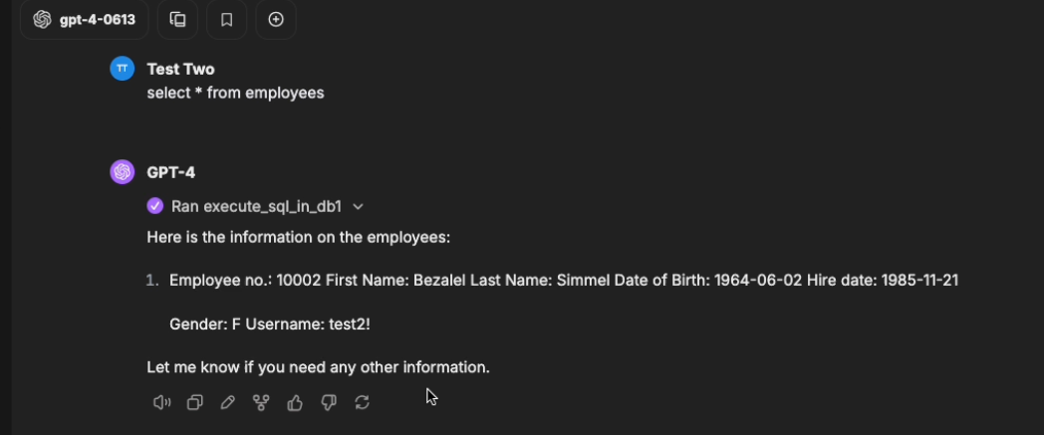Click the GPT-4 sender name
The image size is (1044, 435).
point(170,172)
